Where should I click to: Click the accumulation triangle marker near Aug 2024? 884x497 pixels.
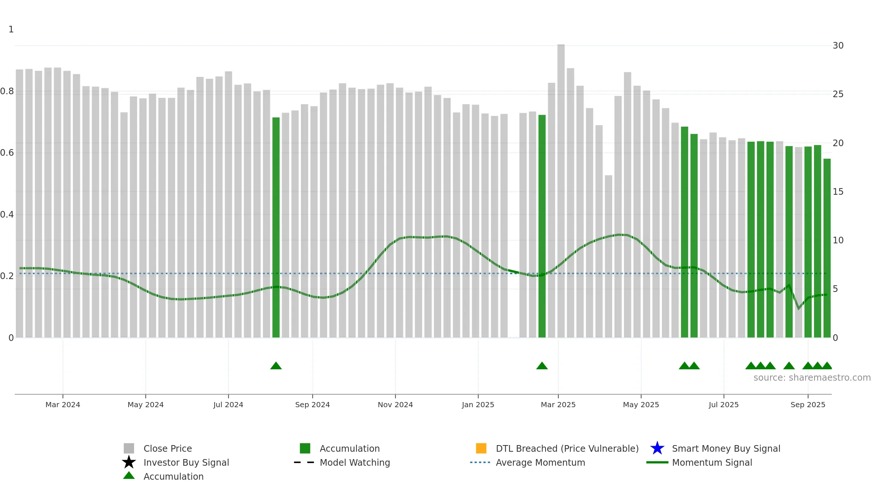tap(276, 366)
